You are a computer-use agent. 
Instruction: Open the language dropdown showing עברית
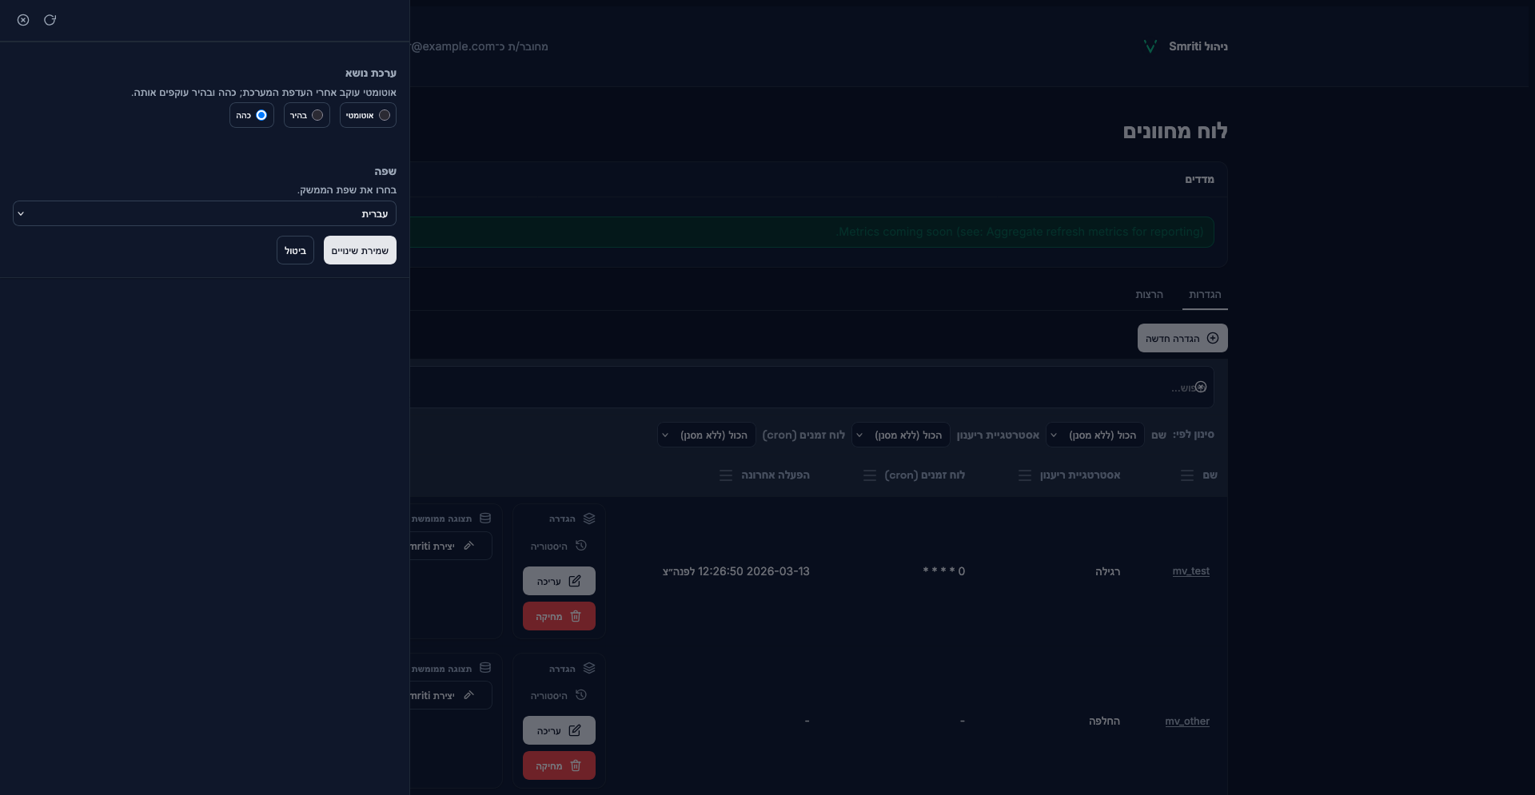pyautogui.click(x=205, y=213)
